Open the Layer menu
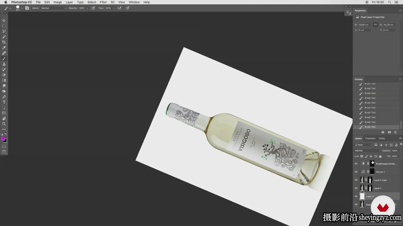Image resolution: width=403 pixels, height=226 pixels. 69,2
